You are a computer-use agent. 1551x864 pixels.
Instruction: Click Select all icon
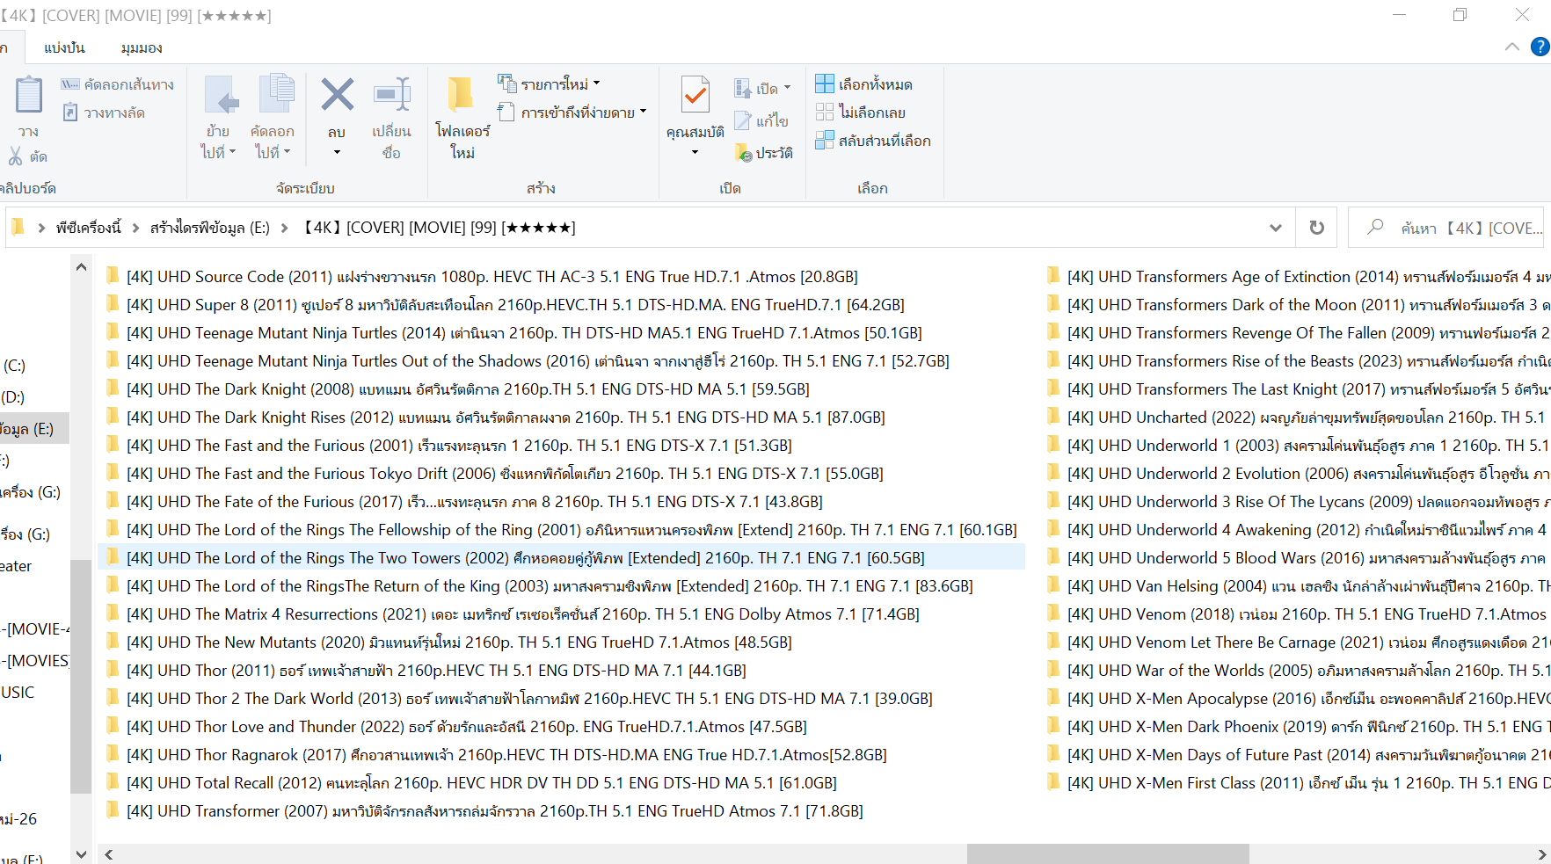pos(825,83)
